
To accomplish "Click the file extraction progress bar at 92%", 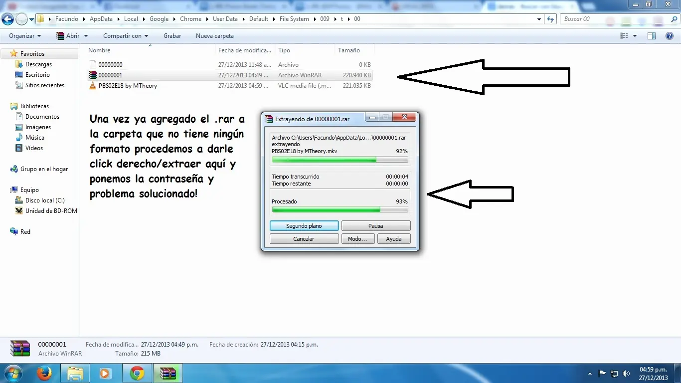I will tap(340, 160).
